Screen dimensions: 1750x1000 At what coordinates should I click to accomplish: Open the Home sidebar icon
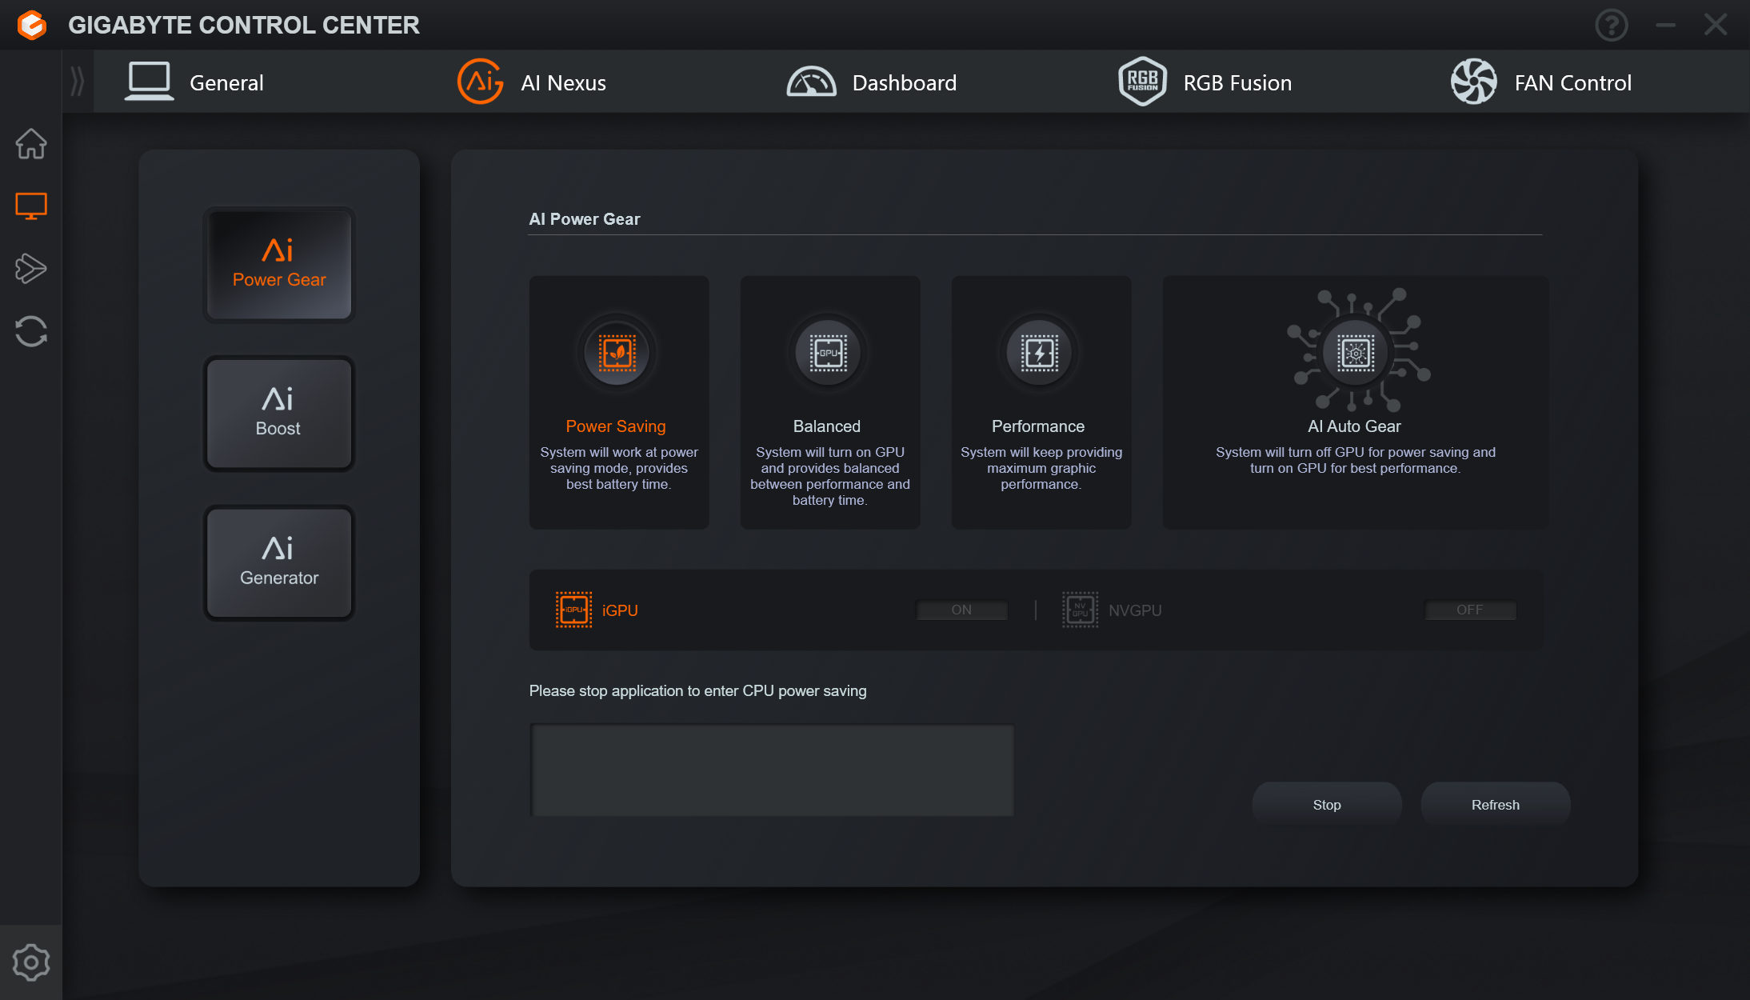[x=31, y=144]
